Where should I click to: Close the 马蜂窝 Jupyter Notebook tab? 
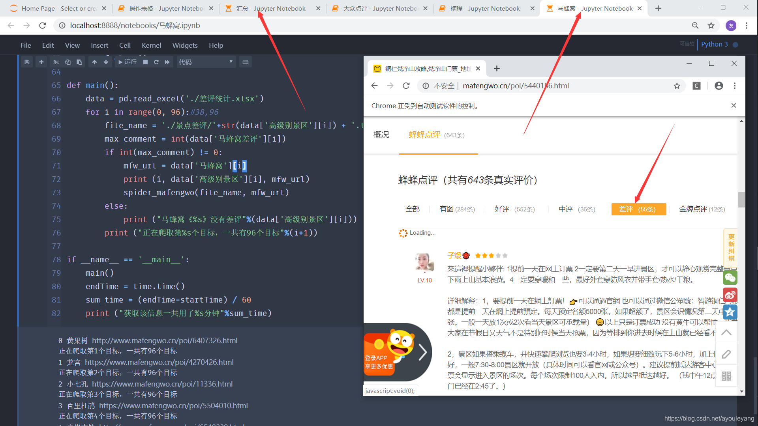click(x=640, y=8)
